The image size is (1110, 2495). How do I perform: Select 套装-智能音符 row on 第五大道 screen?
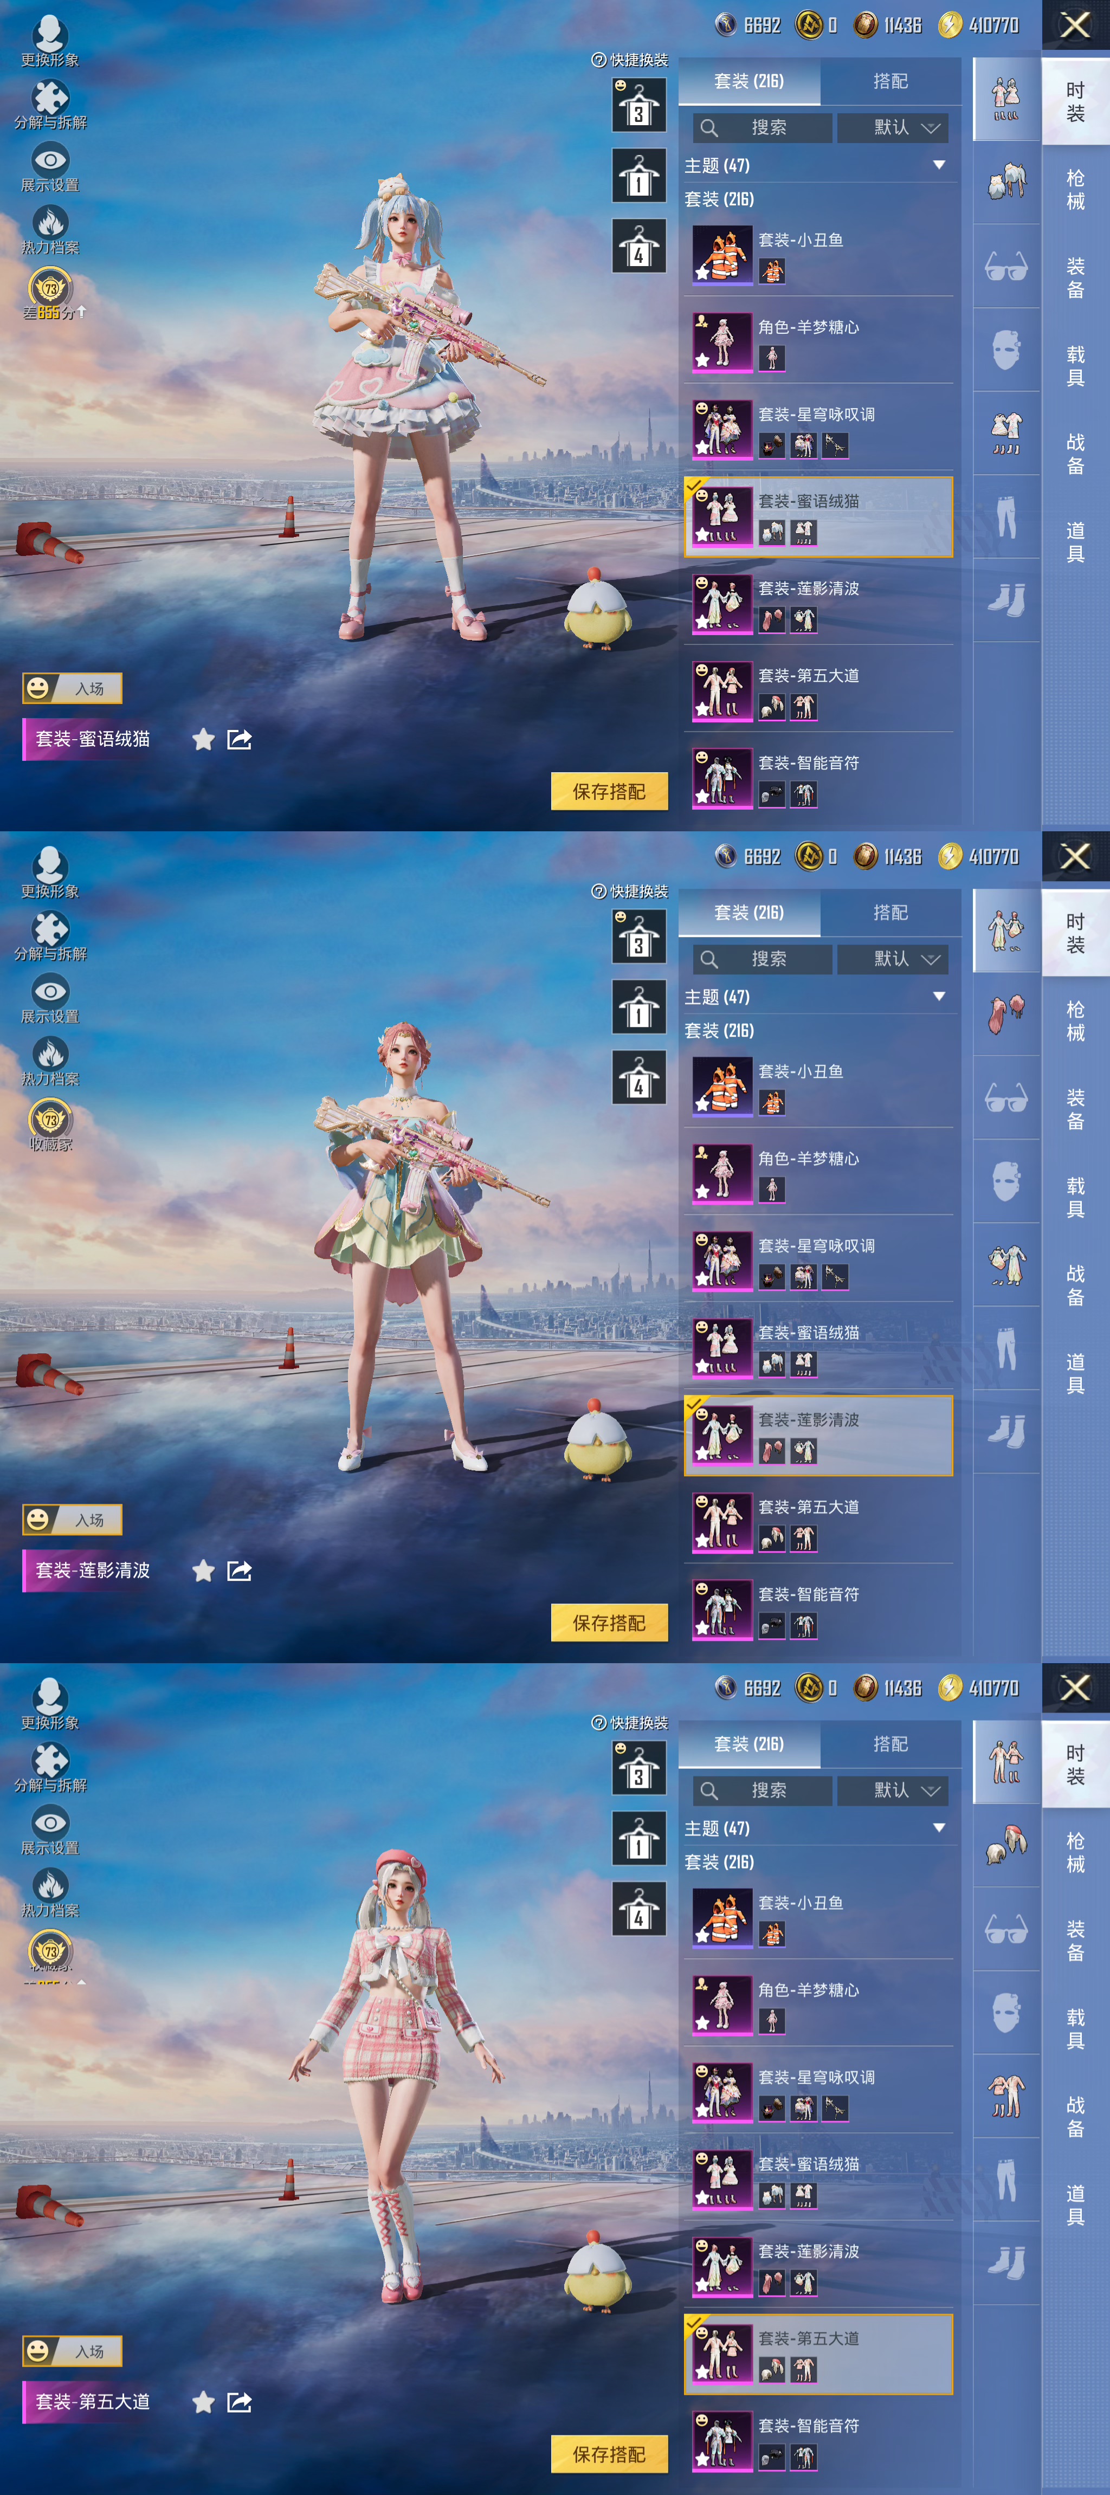(818, 2441)
